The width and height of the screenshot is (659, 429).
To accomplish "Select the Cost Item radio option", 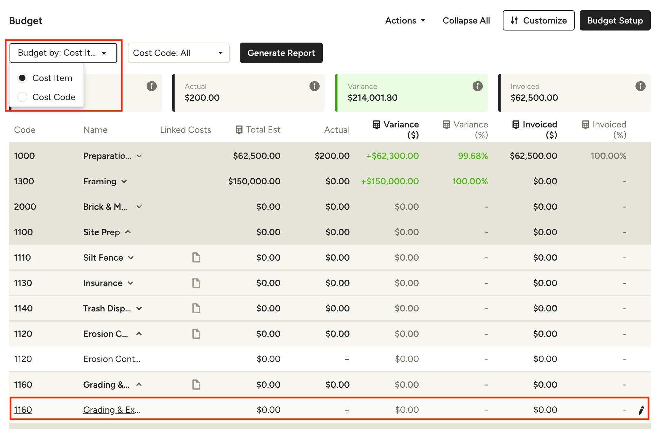I will click(x=22, y=78).
